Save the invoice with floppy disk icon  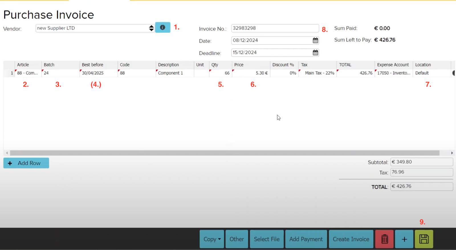pos(424,239)
